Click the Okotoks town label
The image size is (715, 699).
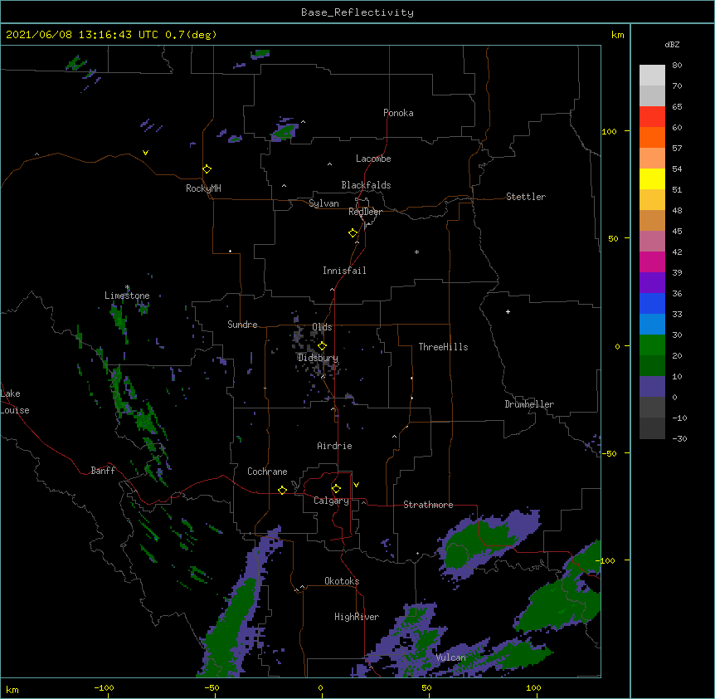(342, 581)
